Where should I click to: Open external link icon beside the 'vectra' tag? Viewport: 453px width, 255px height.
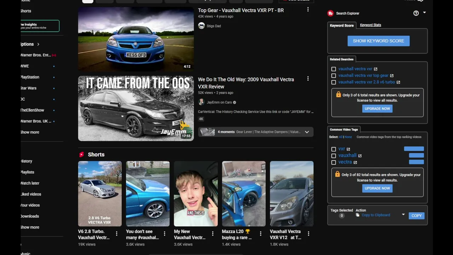tap(355, 163)
